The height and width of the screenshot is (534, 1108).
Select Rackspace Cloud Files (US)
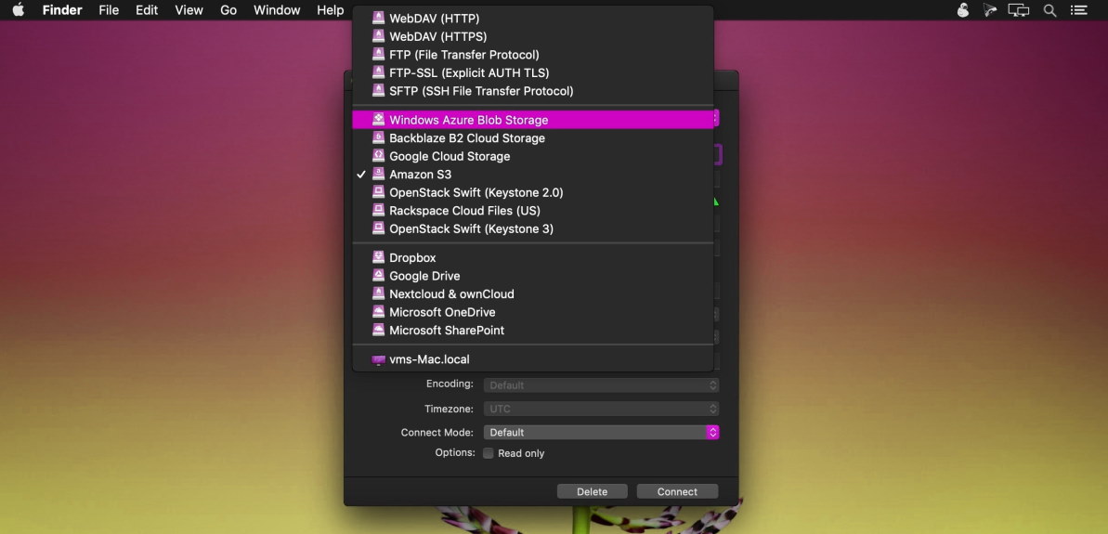[x=533, y=211]
